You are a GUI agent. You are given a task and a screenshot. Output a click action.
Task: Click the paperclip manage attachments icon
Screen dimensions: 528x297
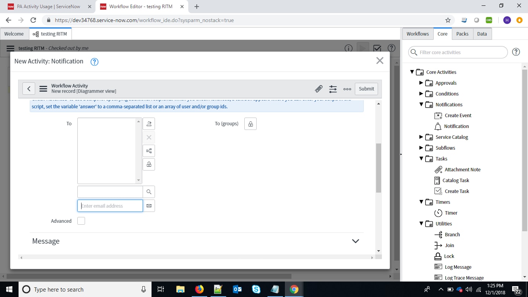coord(319,89)
